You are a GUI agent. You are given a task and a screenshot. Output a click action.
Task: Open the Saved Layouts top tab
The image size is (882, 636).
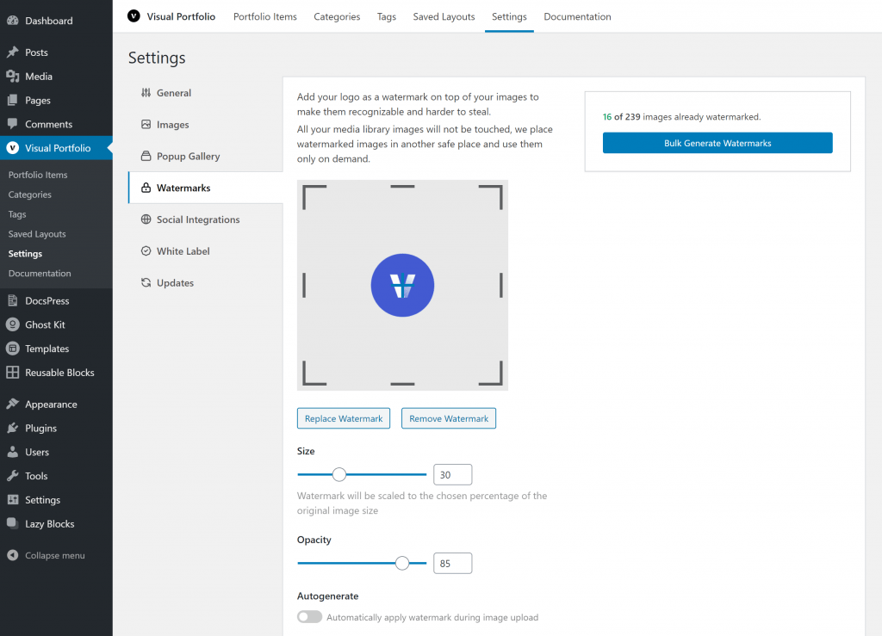444,17
